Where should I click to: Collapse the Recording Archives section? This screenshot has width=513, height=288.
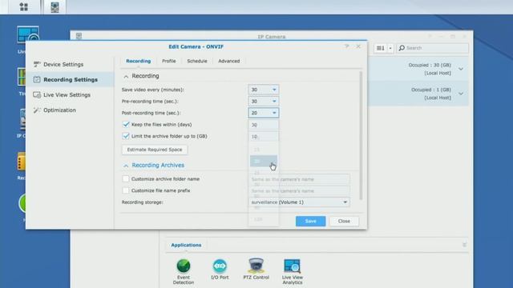tap(126, 166)
